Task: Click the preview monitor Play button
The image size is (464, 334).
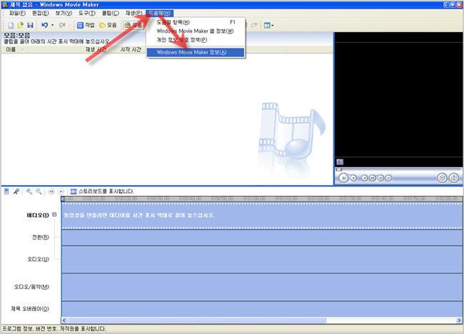Action: [x=343, y=178]
